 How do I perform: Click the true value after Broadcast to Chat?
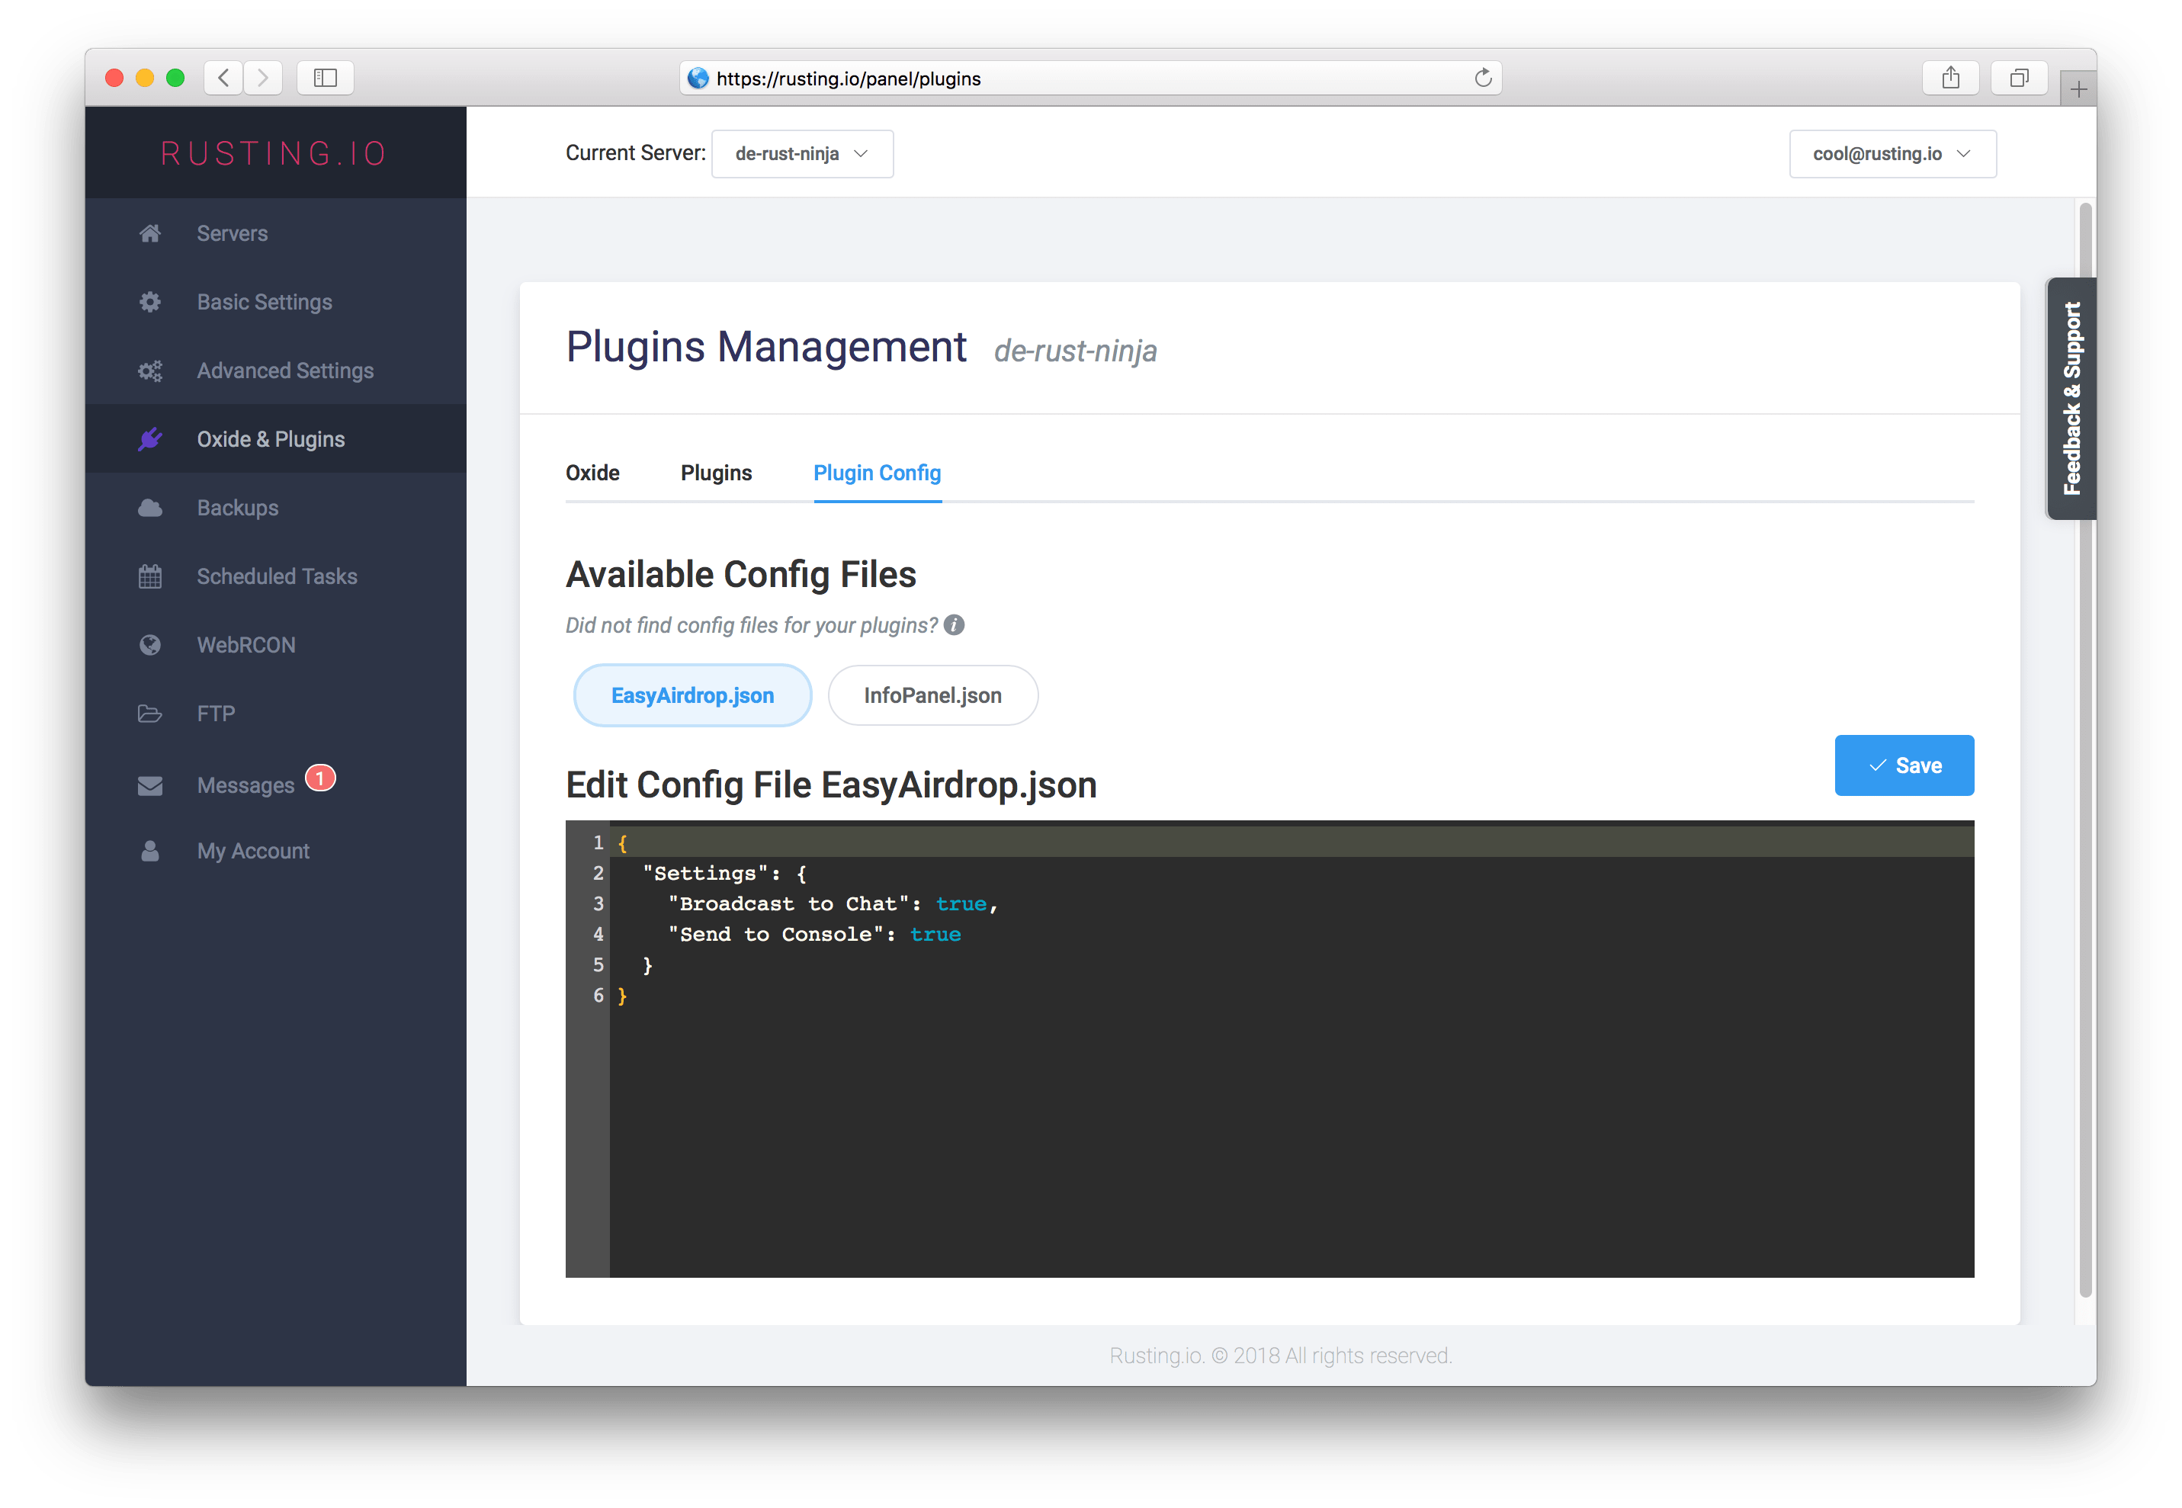click(x=961, y=904)
